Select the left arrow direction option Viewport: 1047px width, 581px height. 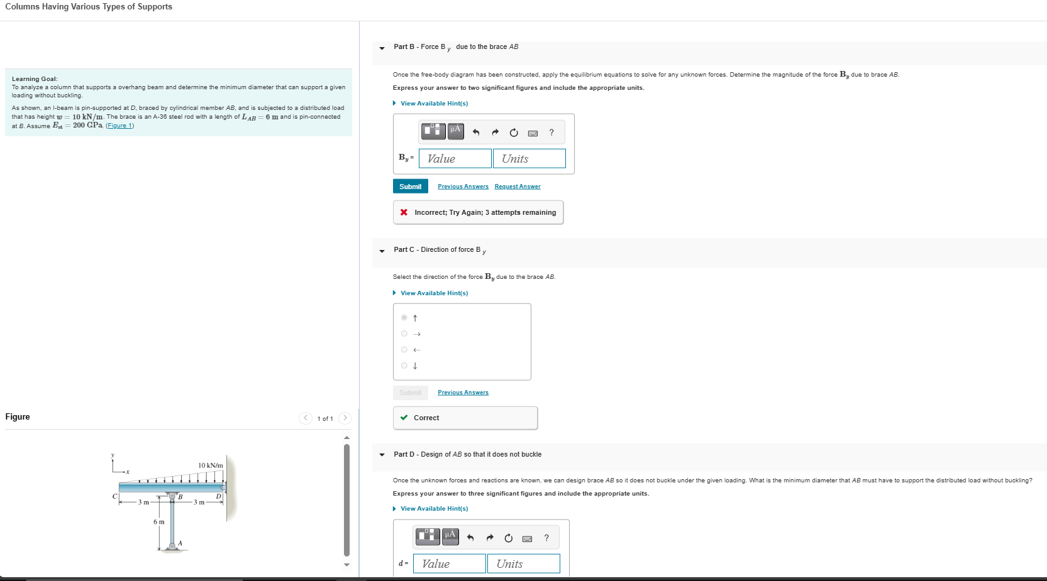404,349
